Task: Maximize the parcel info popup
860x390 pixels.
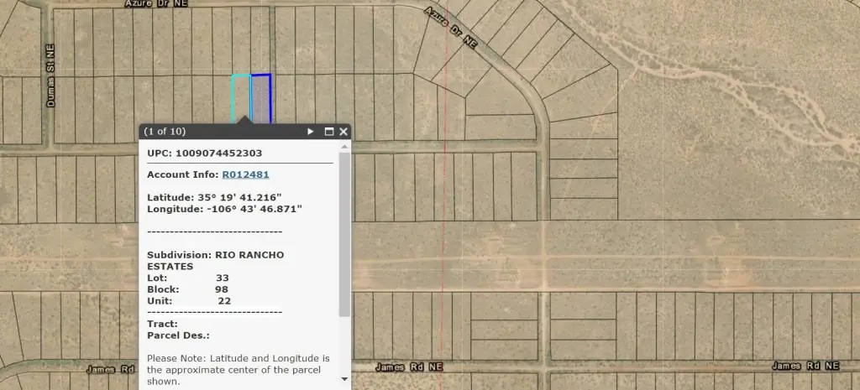Action: [329, 132]
